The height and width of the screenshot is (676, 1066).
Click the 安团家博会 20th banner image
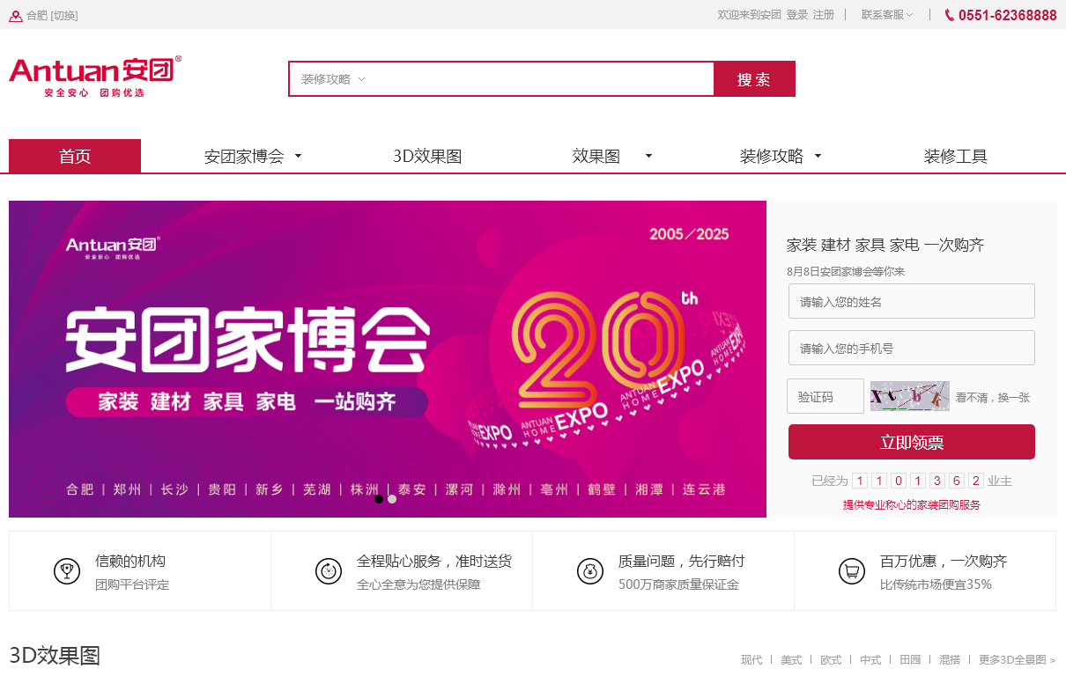(388, 359)
